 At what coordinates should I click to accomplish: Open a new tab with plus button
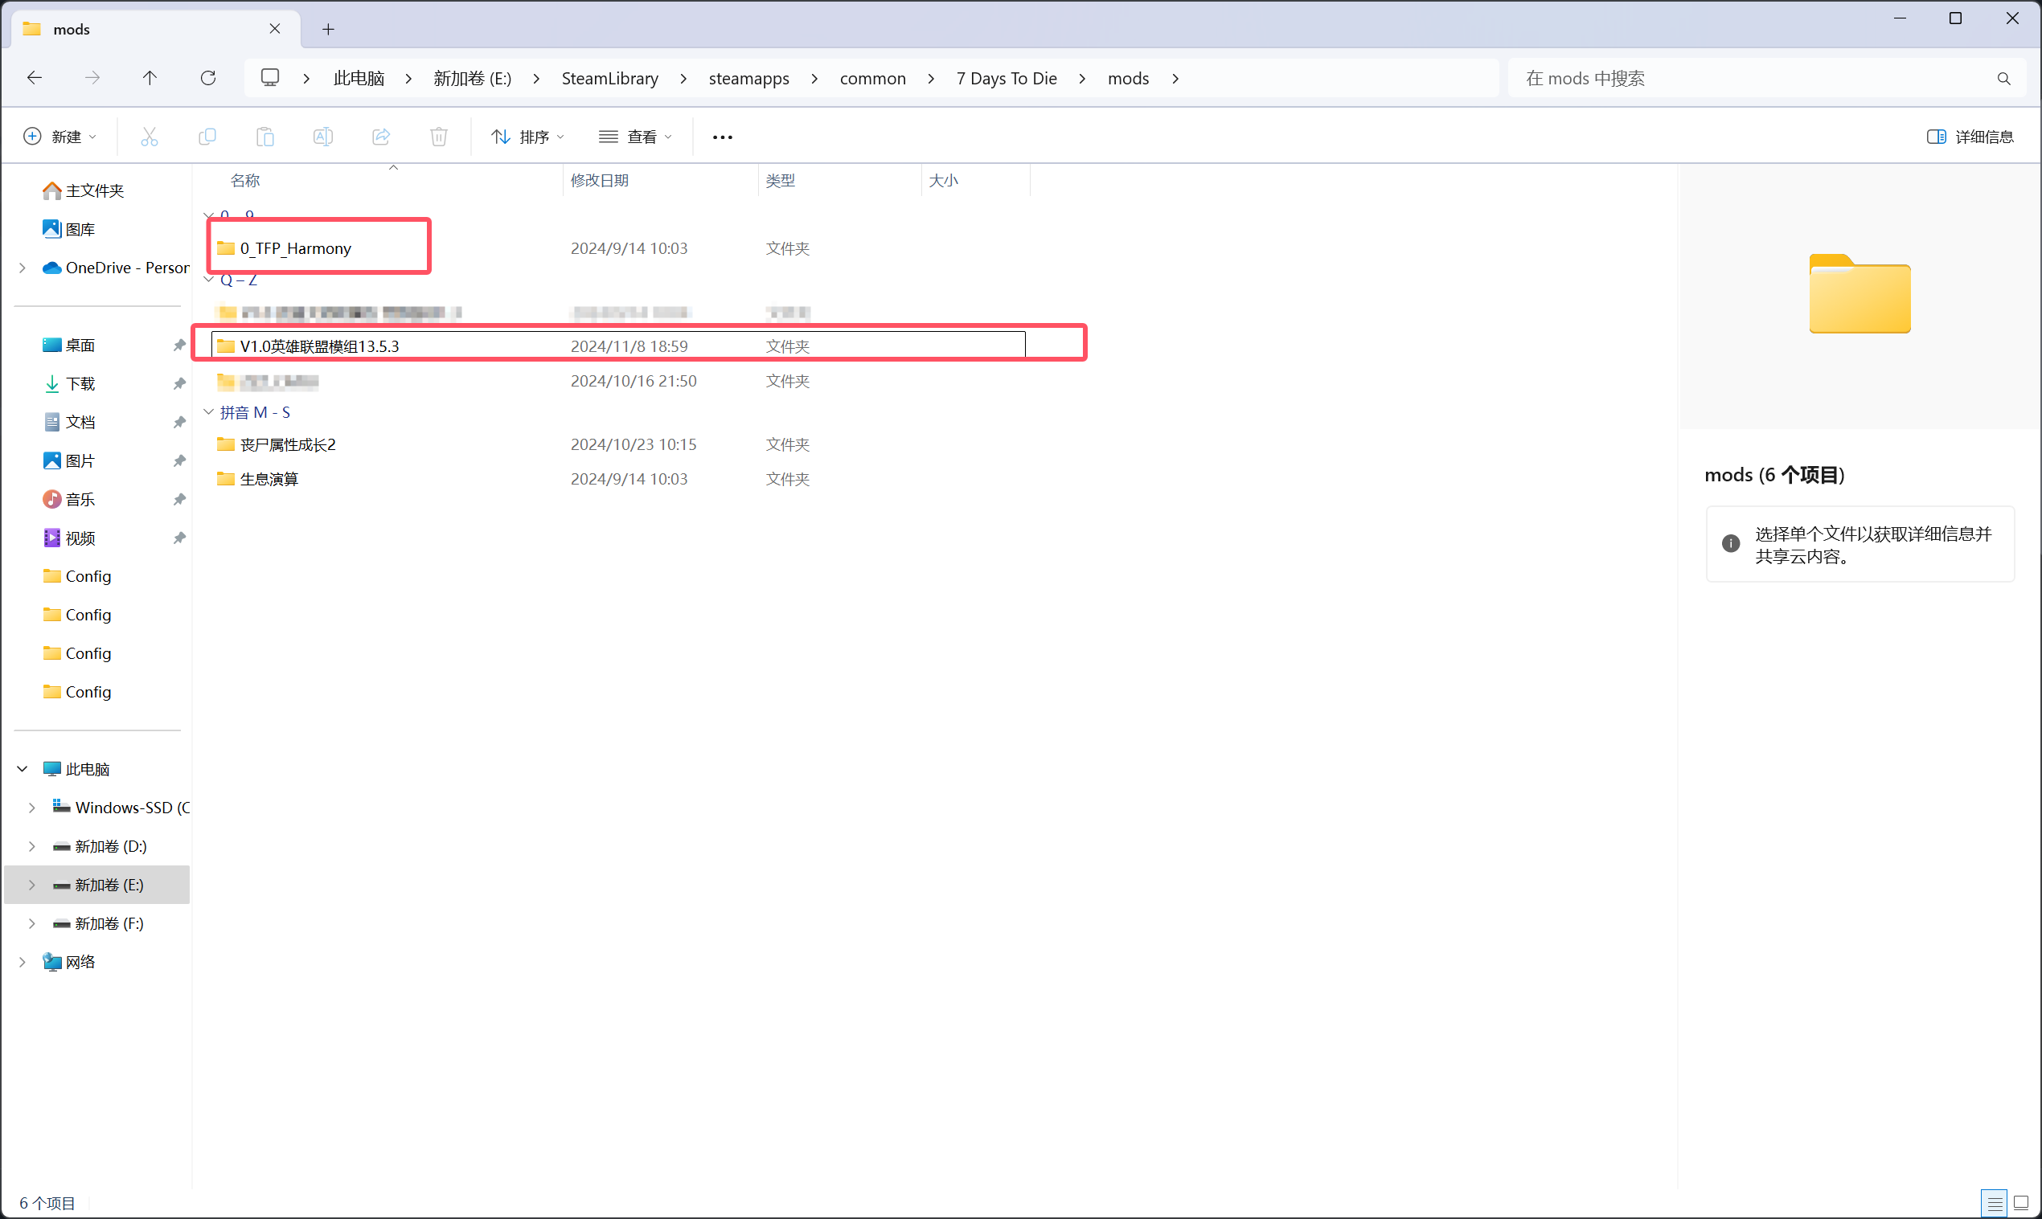coord(328,30)
